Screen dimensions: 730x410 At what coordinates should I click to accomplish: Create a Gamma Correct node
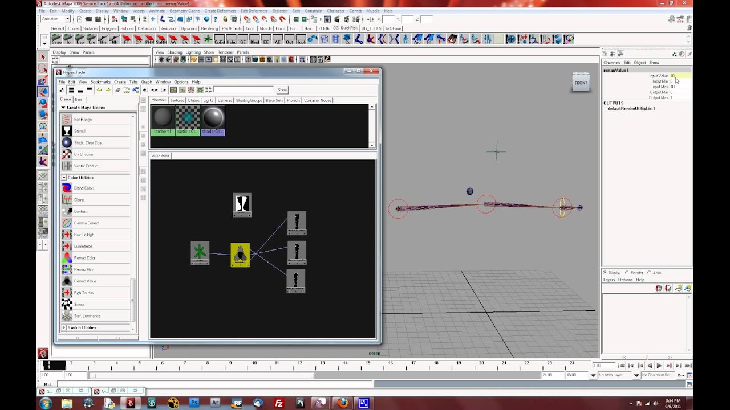pos(95,223)
